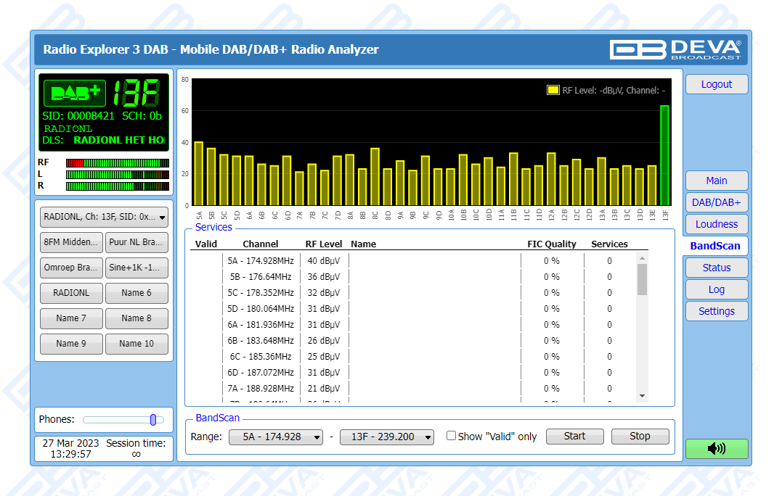Screen dimensions: 782x496
Task: Click the Phones volume slider handle
Action: [x=153, y=420]
